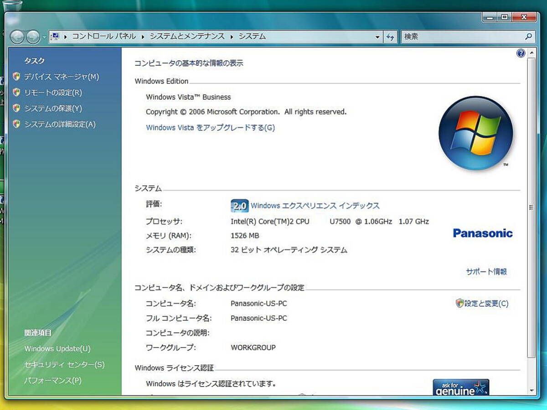Open Windows Update(U) related link
The width and height of the screenshot is (547, 410).
[x=57, y=349]
